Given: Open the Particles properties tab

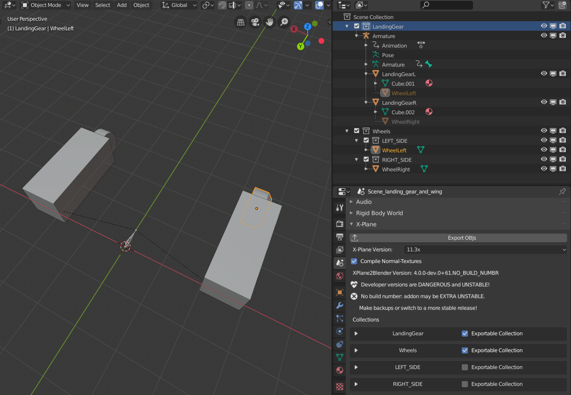Looking at the screenshot, I should click(x=340, y=318).
